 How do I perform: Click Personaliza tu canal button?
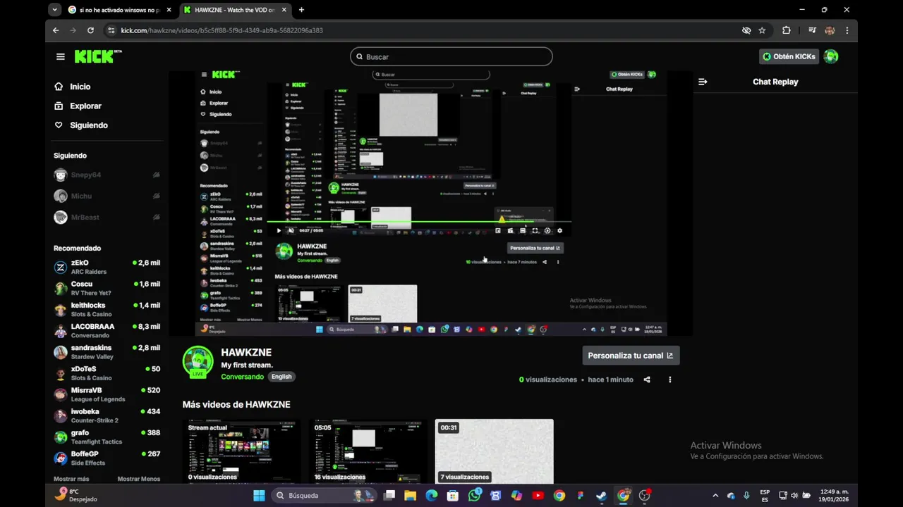pos(631,356)
